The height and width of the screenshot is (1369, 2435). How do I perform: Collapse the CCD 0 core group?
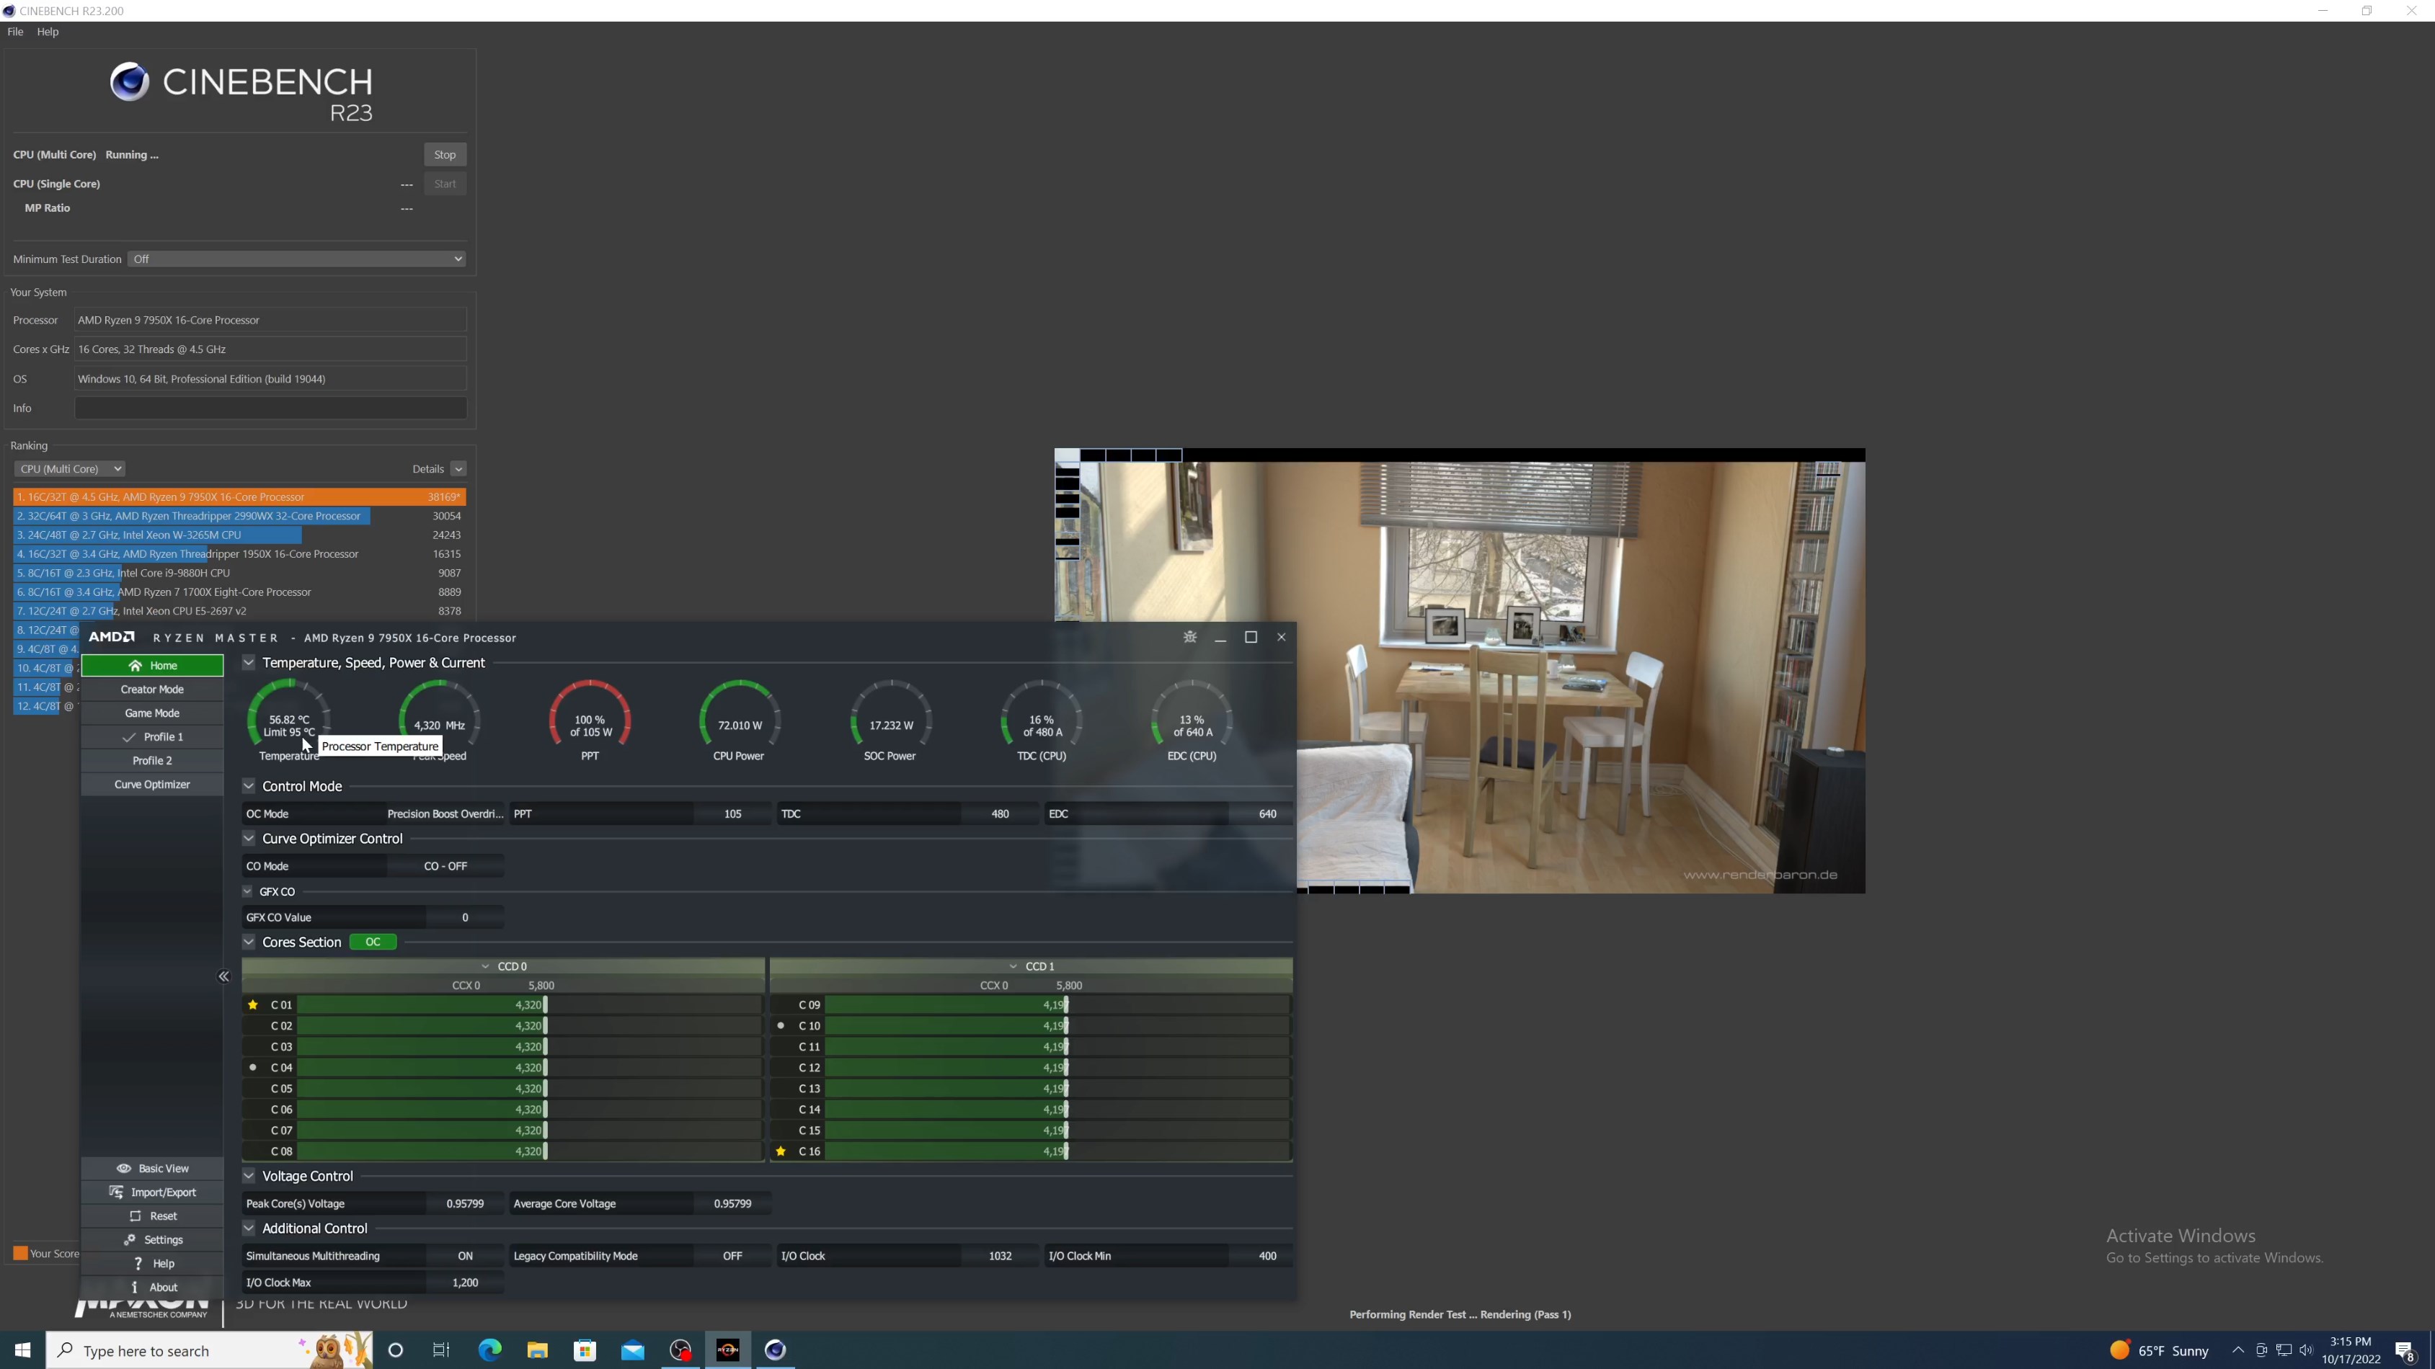tap(485, 966)
